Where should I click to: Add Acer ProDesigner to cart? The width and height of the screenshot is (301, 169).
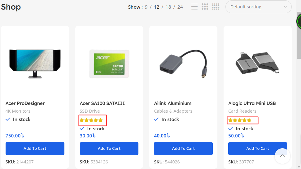[x=35, y=149]
